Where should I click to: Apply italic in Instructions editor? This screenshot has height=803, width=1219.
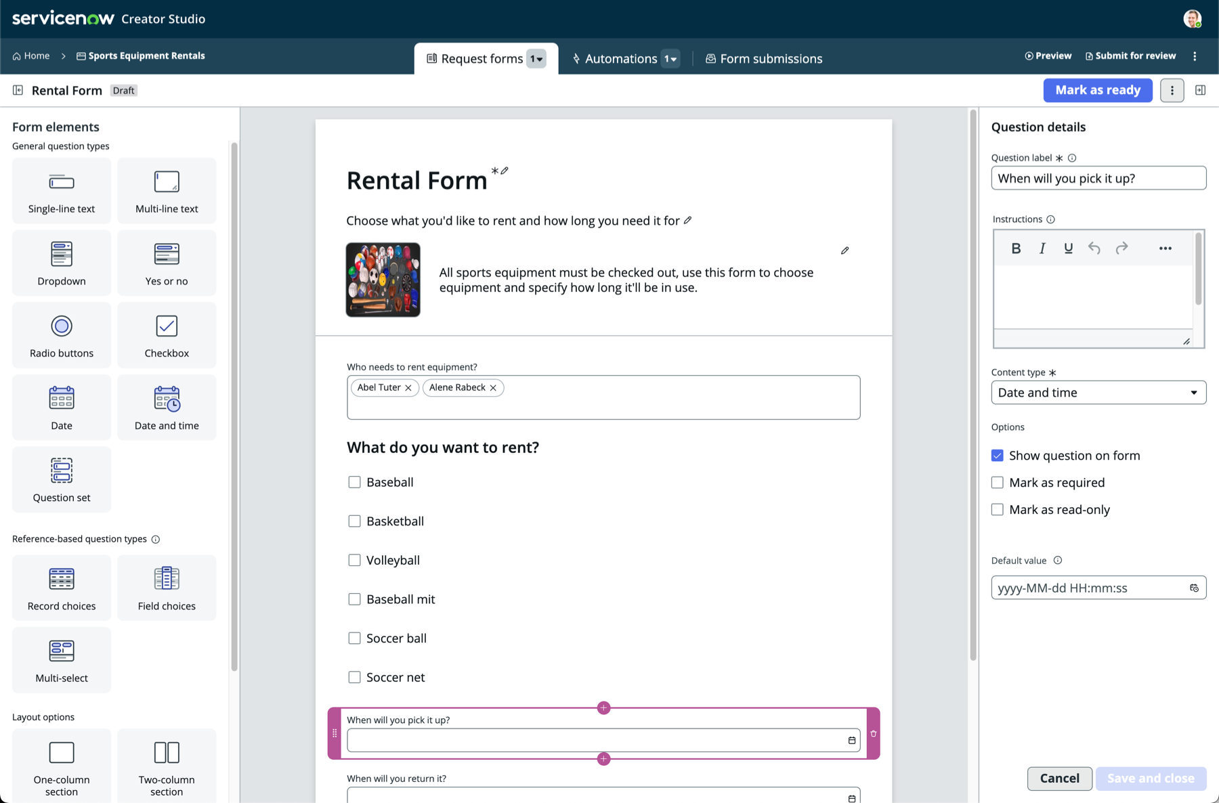(1042, 248)
